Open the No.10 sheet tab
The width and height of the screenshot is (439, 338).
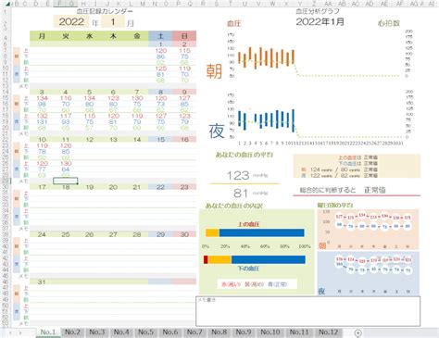click(270, 332)
